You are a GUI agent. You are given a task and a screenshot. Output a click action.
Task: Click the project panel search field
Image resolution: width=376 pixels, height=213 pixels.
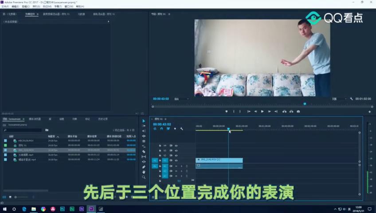(x=23, y=130)
